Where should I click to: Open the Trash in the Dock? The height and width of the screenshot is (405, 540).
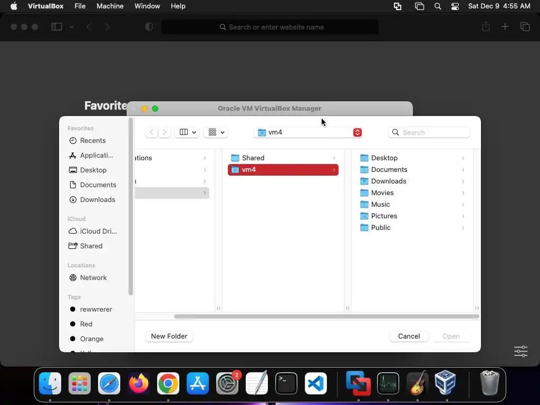[x=490, y=383]
